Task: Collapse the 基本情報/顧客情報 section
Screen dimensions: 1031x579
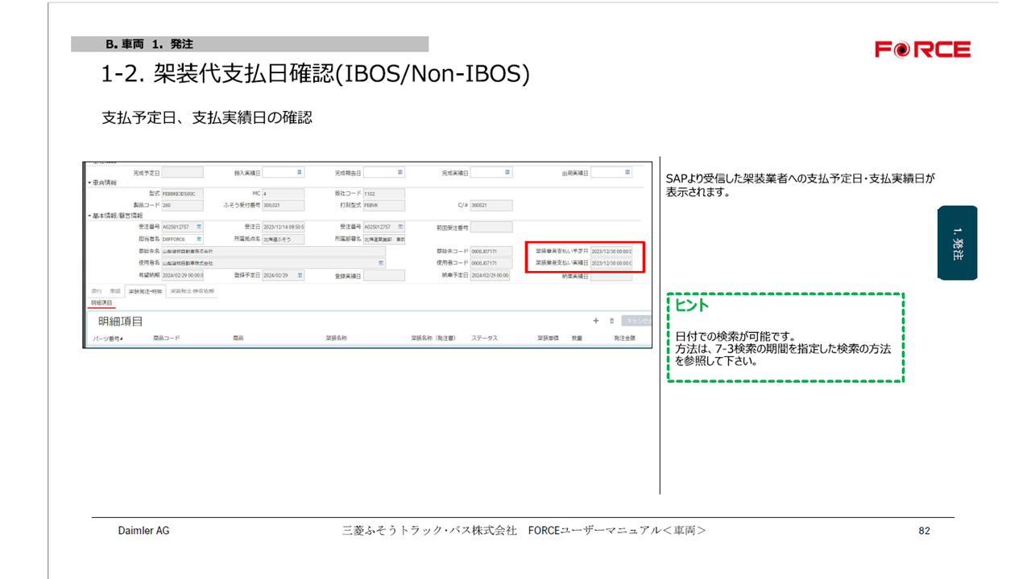Action: pos(89,216)
